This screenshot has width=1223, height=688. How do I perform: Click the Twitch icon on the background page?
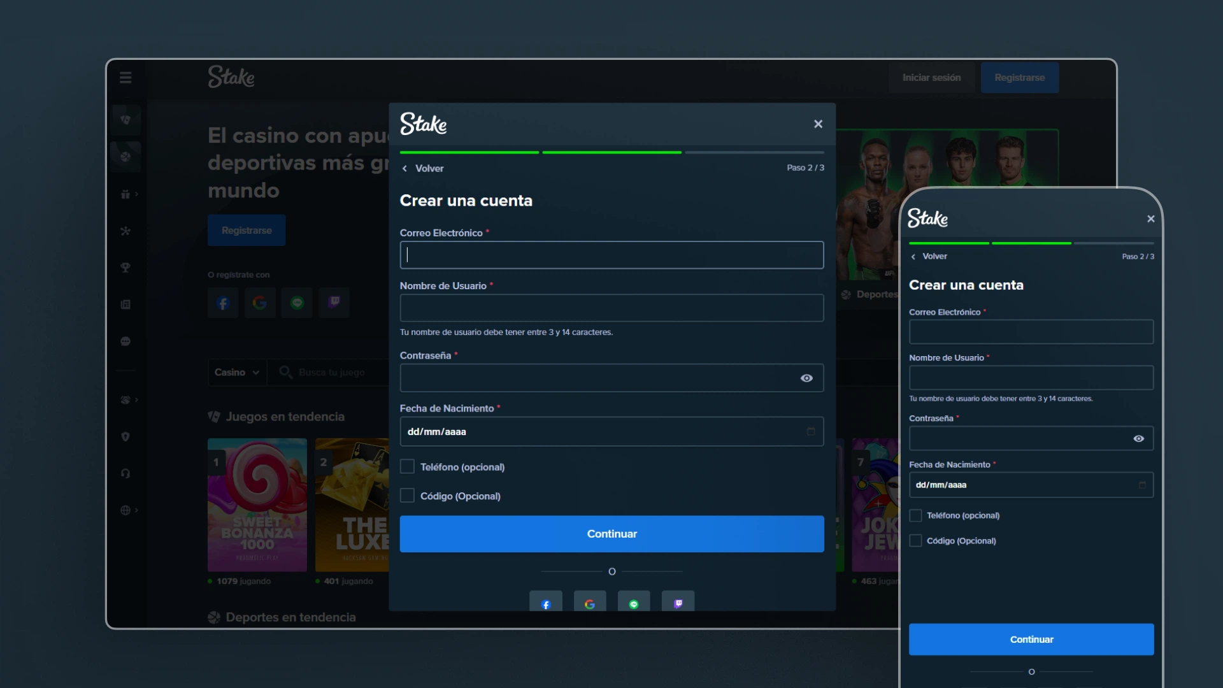pyautogui.click(x=334, y=303)
